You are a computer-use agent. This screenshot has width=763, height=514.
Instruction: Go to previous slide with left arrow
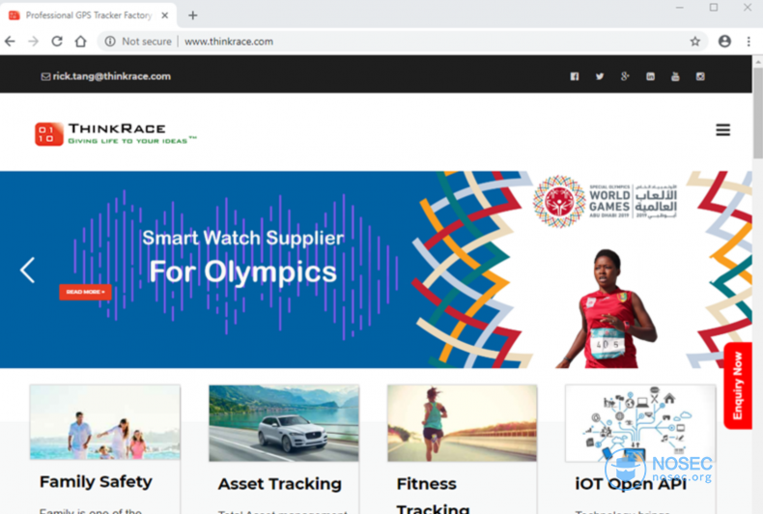[27, 270]
